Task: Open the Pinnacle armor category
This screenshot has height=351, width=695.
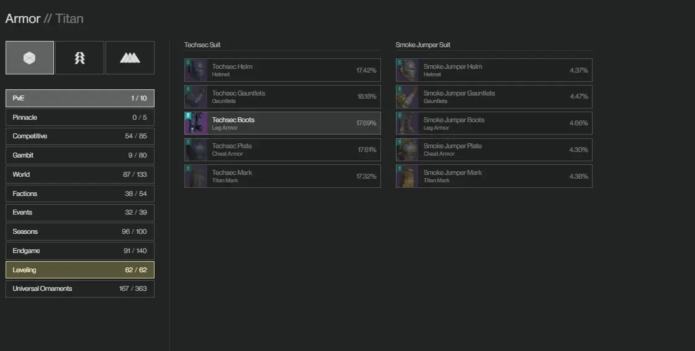Action: (x=80, y=117)
